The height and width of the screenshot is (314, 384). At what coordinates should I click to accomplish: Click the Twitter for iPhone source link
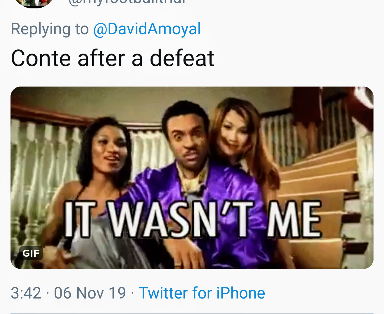tap(202, 293)
